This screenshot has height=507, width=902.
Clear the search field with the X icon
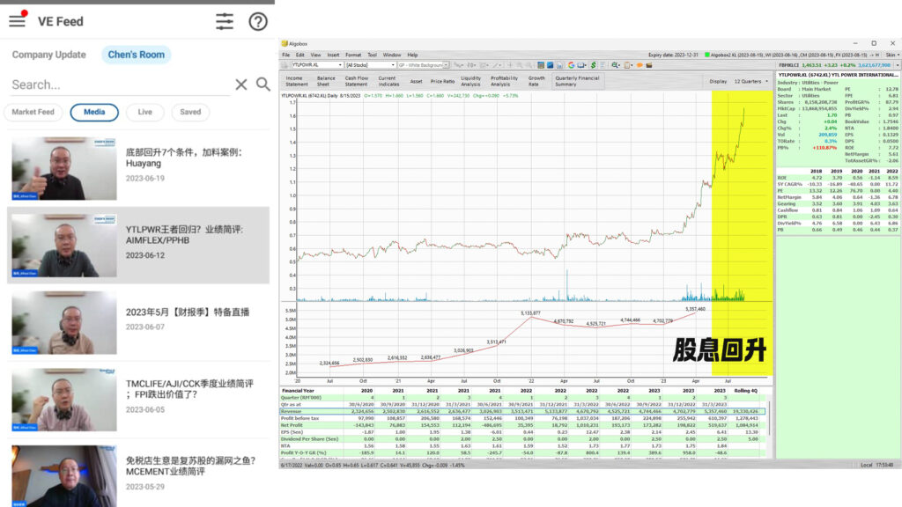241,84
